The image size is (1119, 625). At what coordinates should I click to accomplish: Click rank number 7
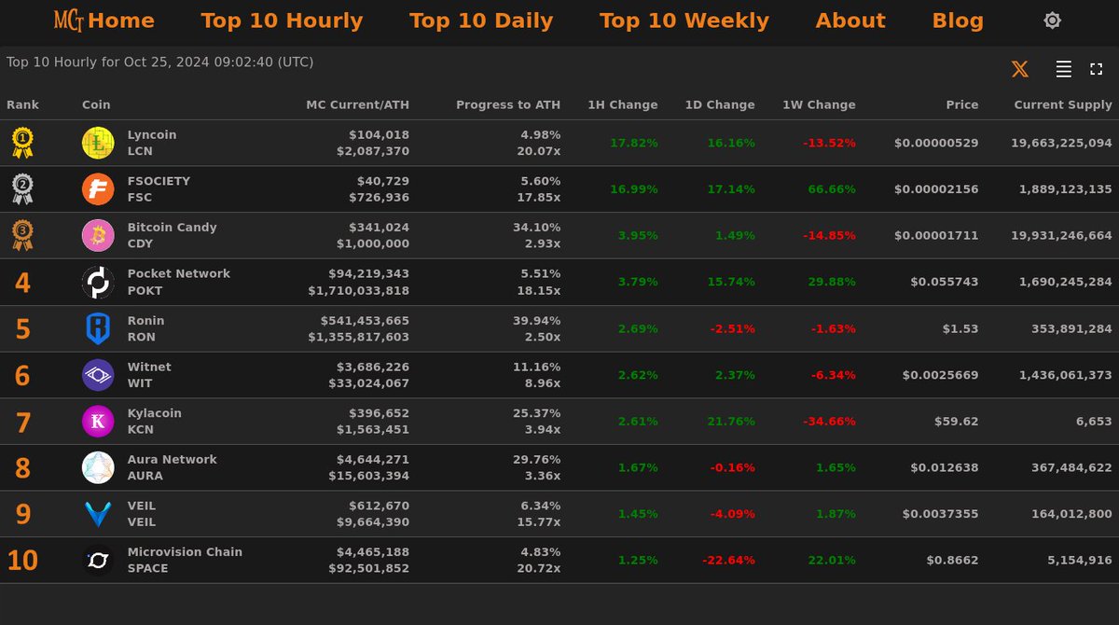coord(22,423)
